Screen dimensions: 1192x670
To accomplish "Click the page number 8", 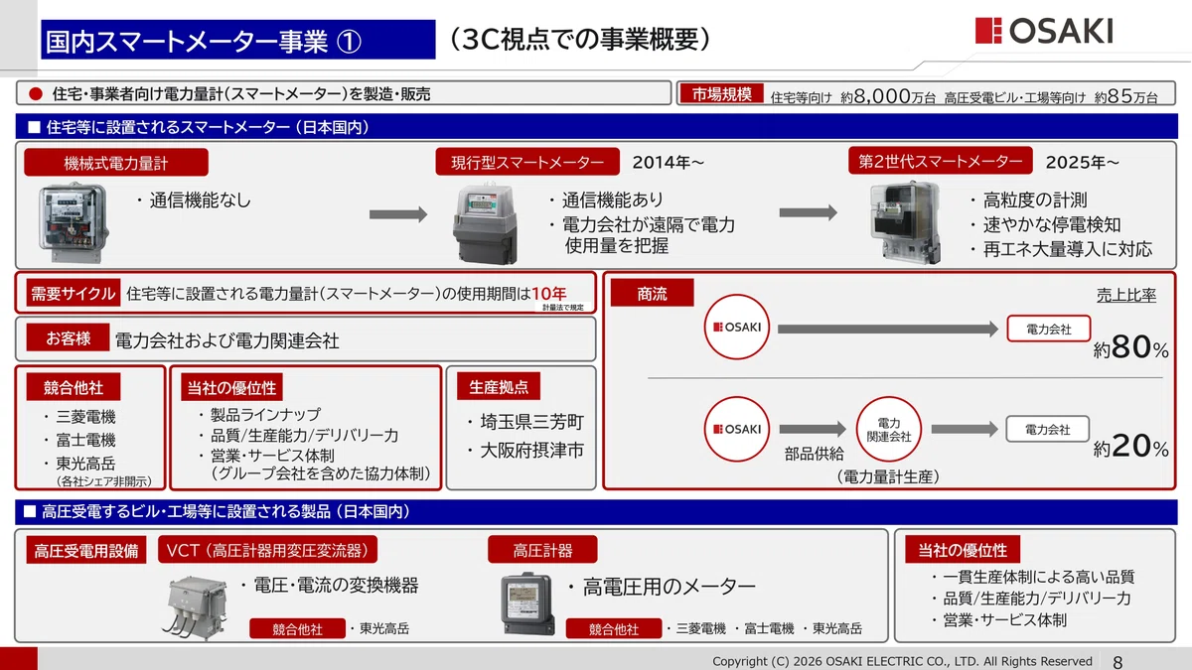I will (x=1117, y=661).
